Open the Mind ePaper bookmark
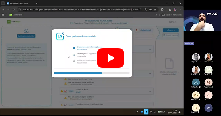The image size is (221, 116). click(16, 15)
